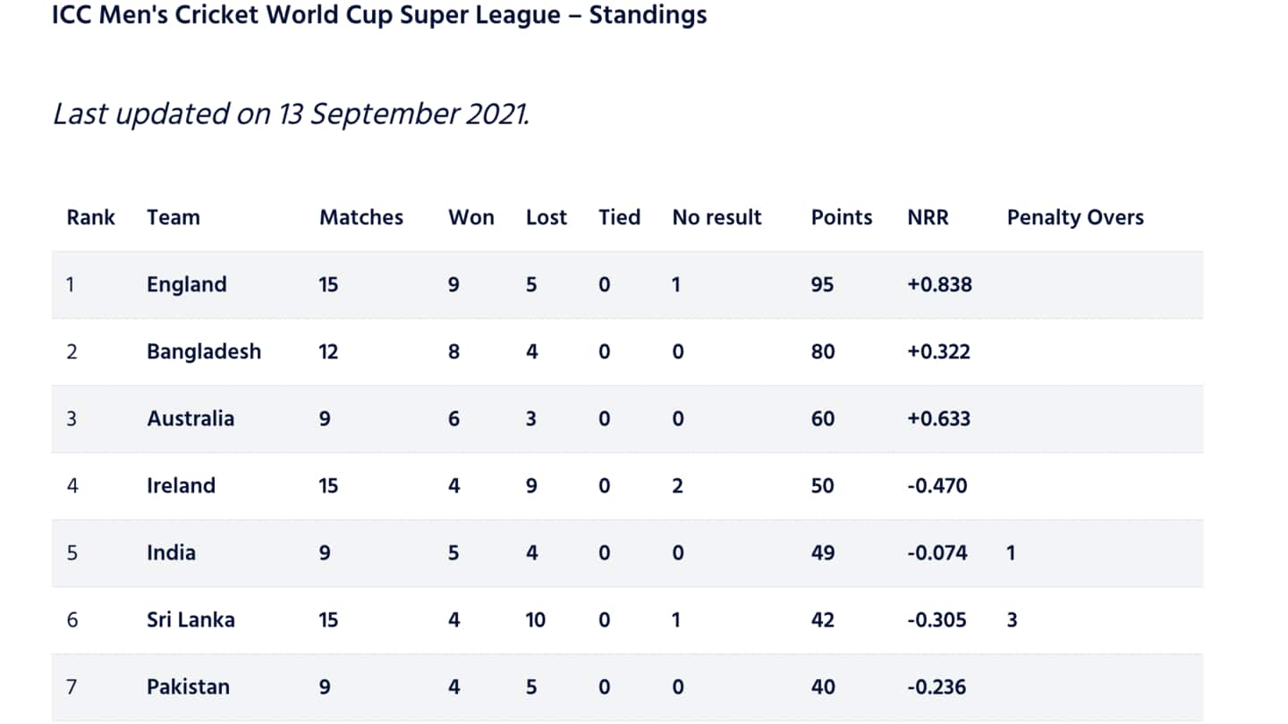Select the Points column header
This screenshot has height=724, width=1288.
coord(842,217)
